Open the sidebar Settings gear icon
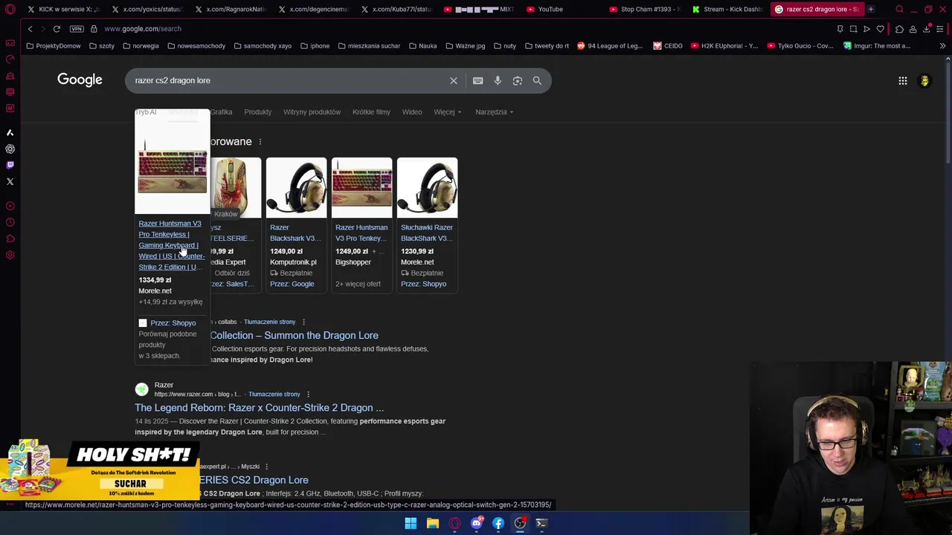 [10, 255]
